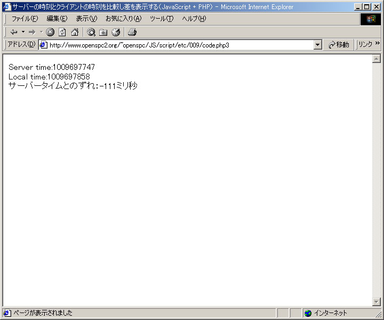Go forward with the Forward arrow
Screen dimensions: 384x320
click(32, 32)
